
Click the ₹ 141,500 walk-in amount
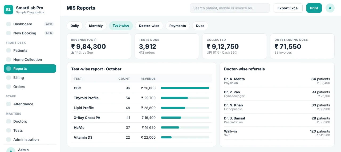[x=323, y=135]
